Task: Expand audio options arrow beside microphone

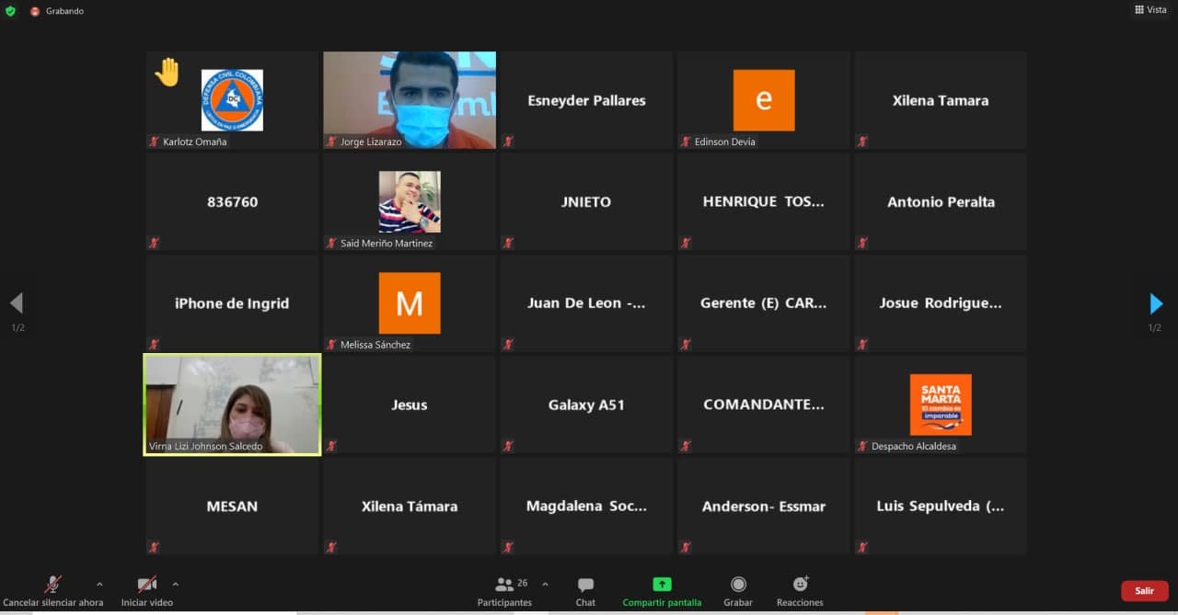Action: pos(99,584)
